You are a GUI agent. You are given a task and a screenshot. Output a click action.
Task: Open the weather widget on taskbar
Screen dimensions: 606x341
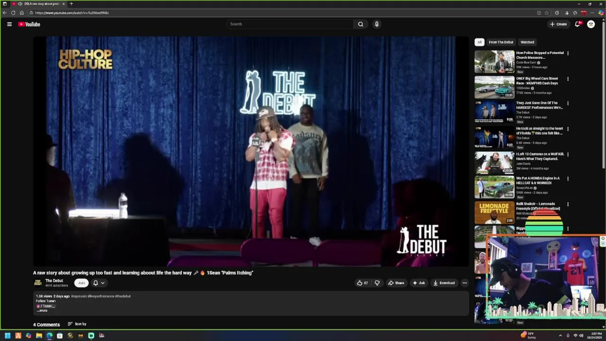[x=528, y=335]
